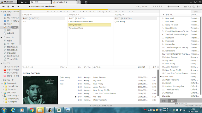Expand the $WINDOWS folder
The width and height of the screenshot is (202, 113).
3,99
